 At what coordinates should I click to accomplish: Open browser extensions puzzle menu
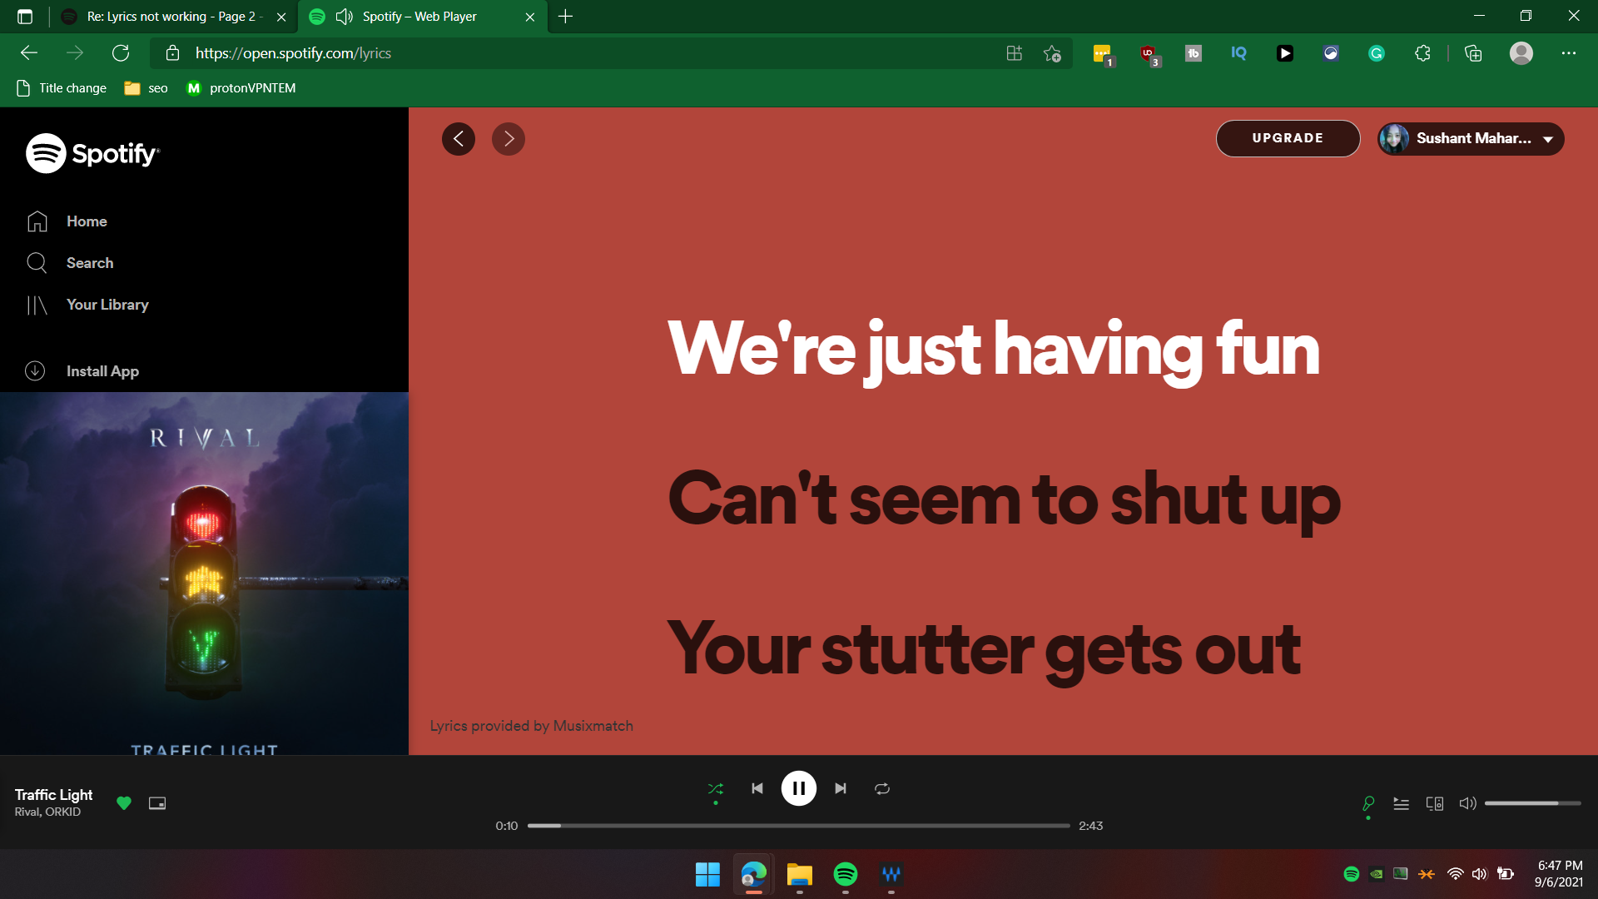[x=1422, y=53]
